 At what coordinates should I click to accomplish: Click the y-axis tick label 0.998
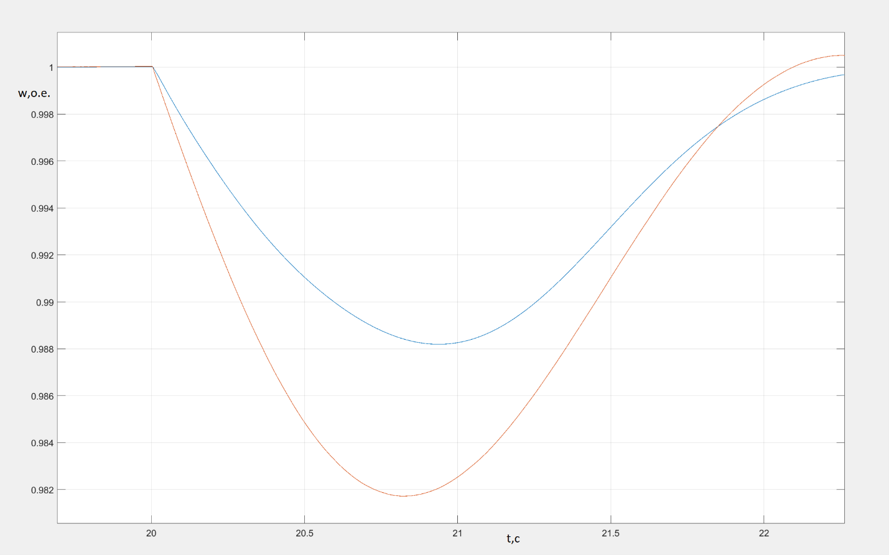point(42,114)
